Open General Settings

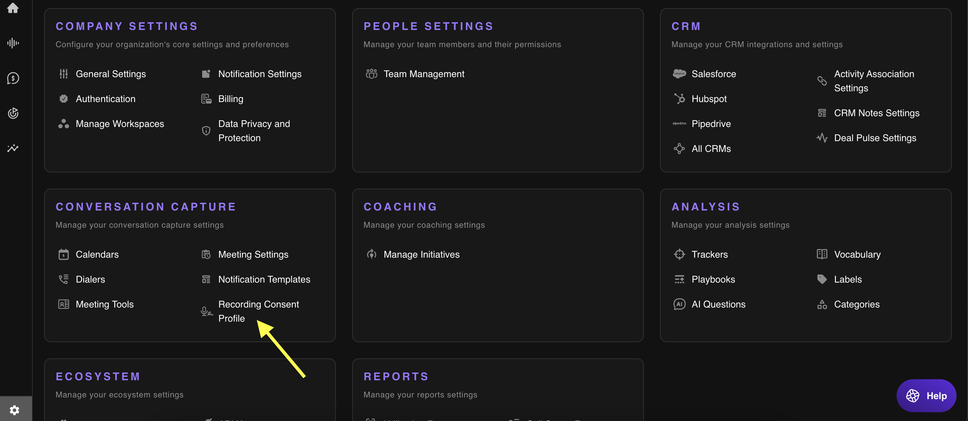111,74
